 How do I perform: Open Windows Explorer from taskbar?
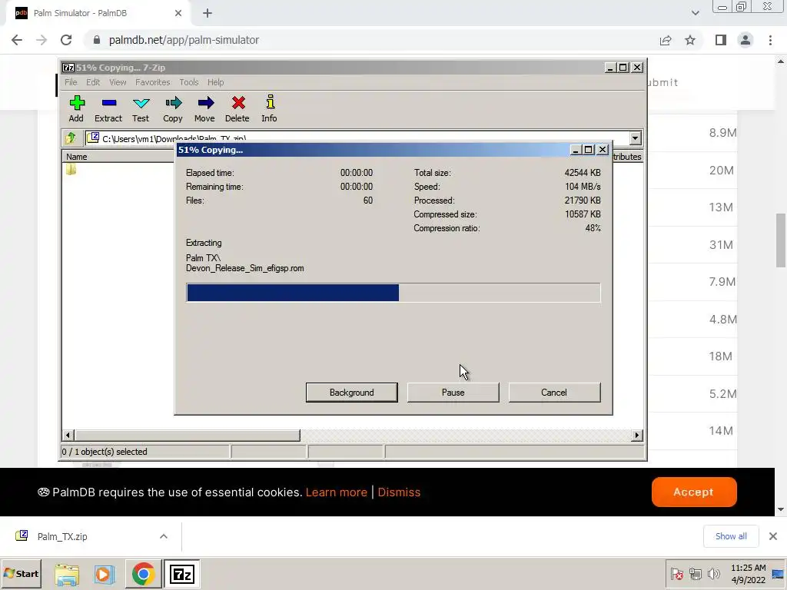tap(67, 574)
